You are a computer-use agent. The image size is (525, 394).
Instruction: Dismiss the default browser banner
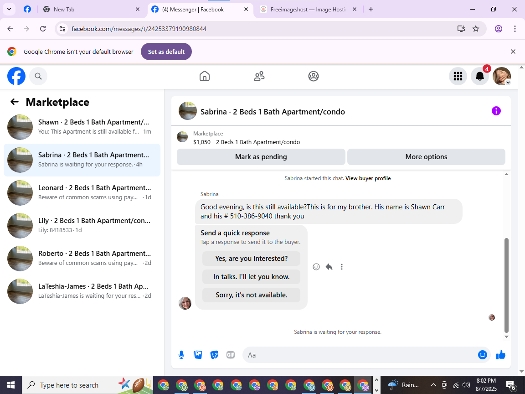[513, 52]
